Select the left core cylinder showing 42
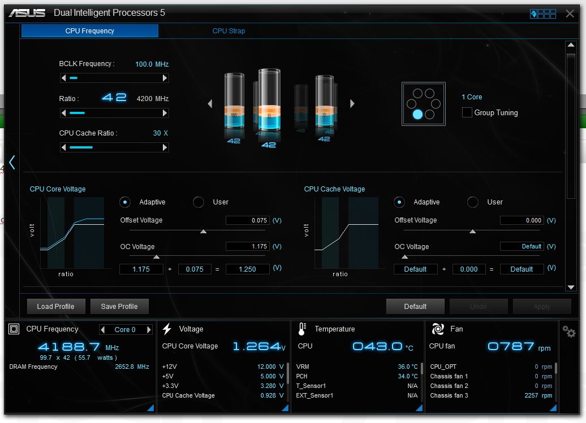 (x=234, y=101)
